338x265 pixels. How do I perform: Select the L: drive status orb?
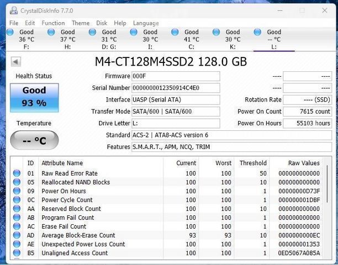click(x=257, y=32)
